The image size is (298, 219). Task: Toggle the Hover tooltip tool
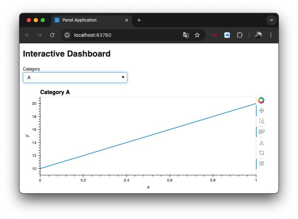click(x=261, y=164)
